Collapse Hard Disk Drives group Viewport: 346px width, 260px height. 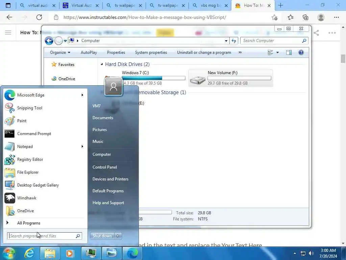coord(102,64)
